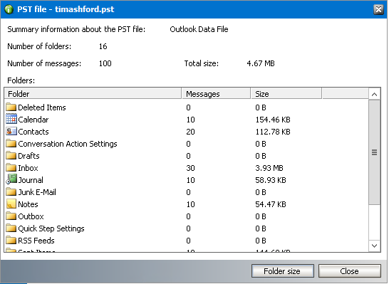Click the Notes sticky note icon
The image size is (389, 284).
tap(11, 204)
